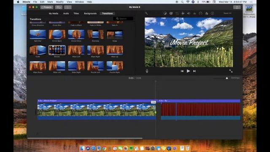Click Reset All adjustments
Screen dimensions: 270x152
[x=227, y=13]
